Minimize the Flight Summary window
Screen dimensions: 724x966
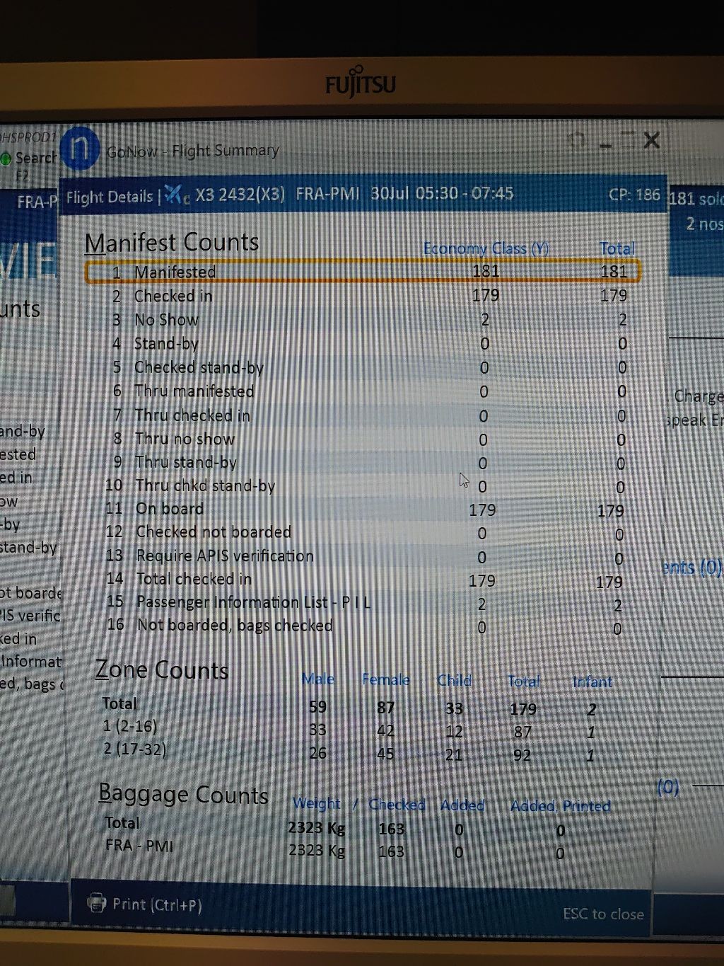[605, 144]
